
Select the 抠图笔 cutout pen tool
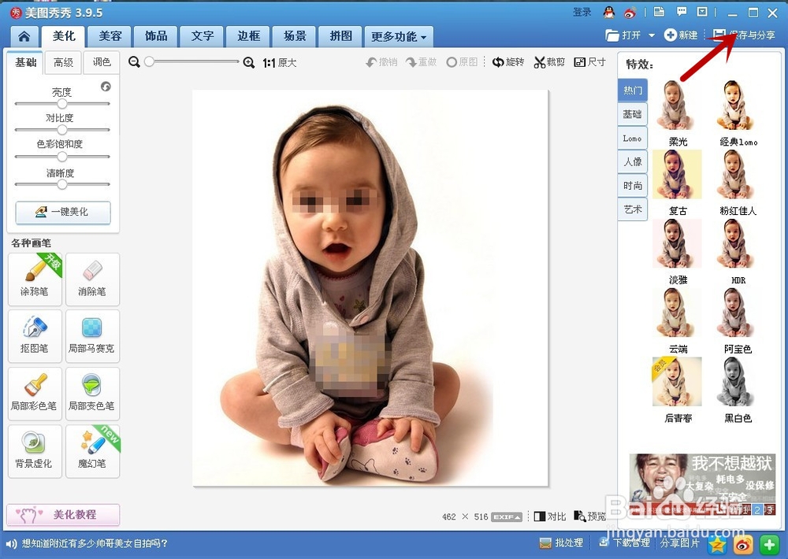tap(35, 336)
